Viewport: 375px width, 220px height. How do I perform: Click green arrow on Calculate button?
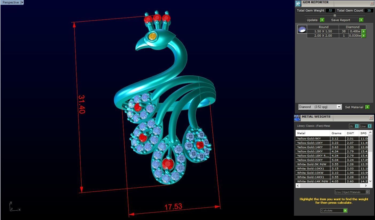pyautogui.click(x=345, y=210)
